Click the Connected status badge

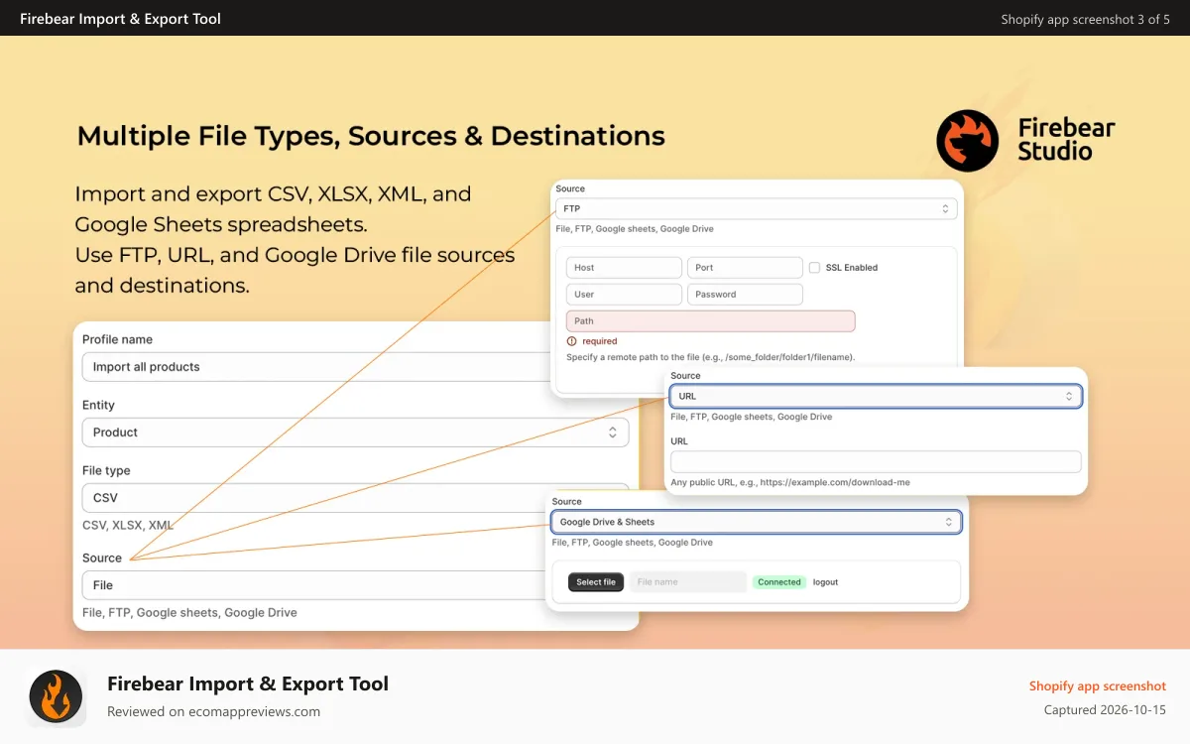(x=779, y=582)
